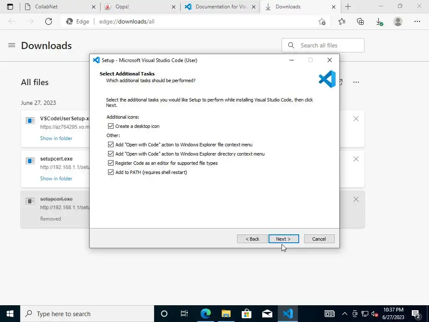Open the Favorites list in Edge
This screenshot has height=322, width=429.
click(342, 21)
